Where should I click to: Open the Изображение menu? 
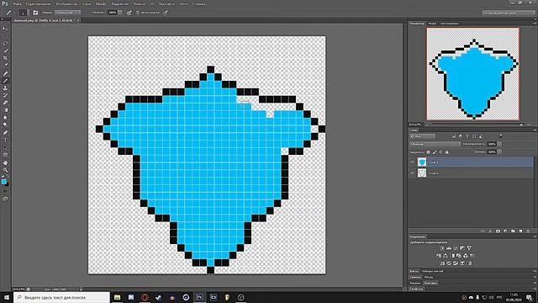point(66,4)
